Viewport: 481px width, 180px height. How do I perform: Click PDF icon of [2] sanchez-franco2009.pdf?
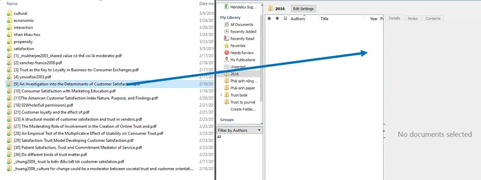(x=9, y=63)
